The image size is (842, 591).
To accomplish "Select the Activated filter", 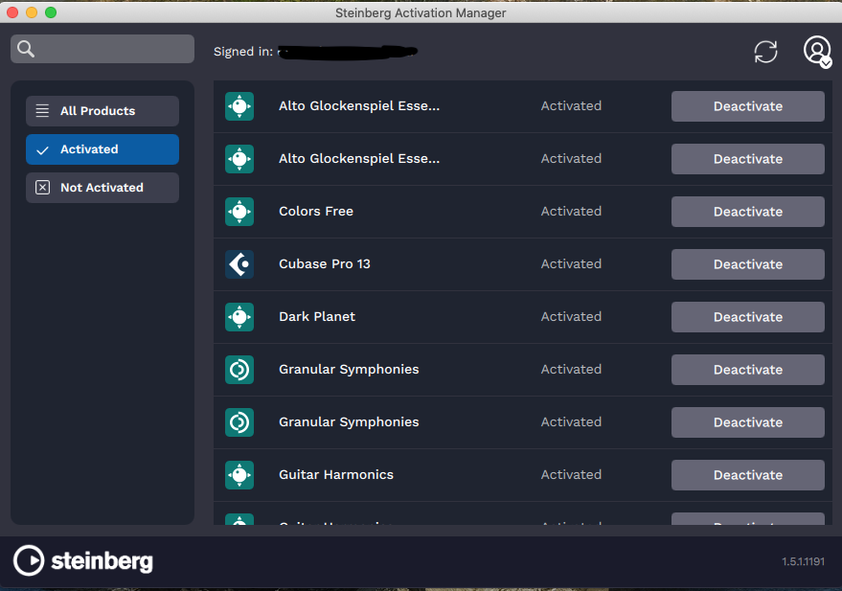I will coord(102,149).
